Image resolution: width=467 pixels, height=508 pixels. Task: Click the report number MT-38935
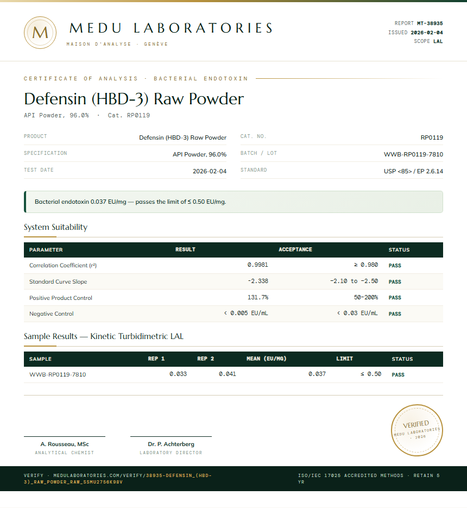pos(430,23)
